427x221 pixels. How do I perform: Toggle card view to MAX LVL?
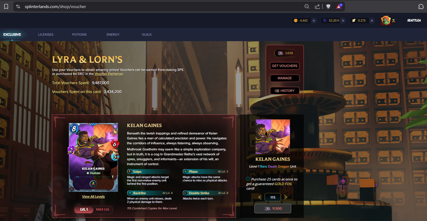click(x=103, y=209)
